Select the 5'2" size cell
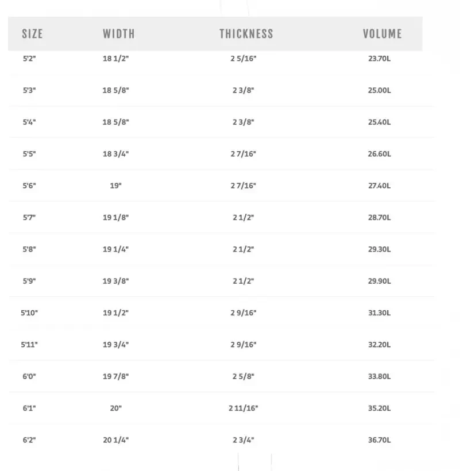Viewport: 471px width, 471px height. click(29, 59)
